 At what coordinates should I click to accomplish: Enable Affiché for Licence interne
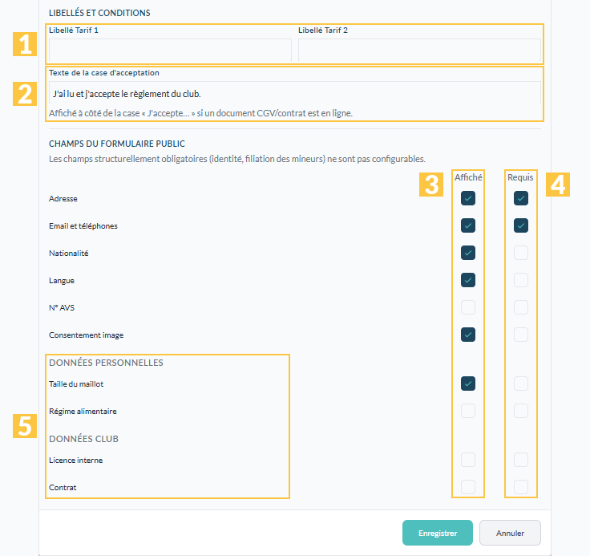467,460
